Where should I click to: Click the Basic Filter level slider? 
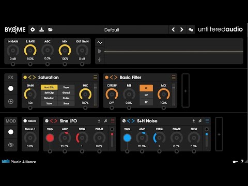[174, 95]
